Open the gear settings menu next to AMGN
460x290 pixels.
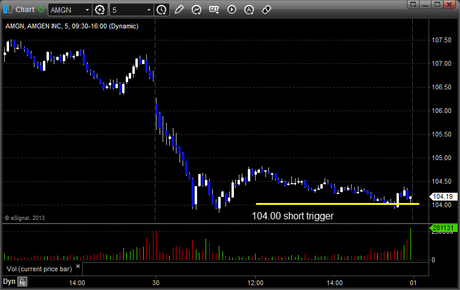click(x=100, y=10)
